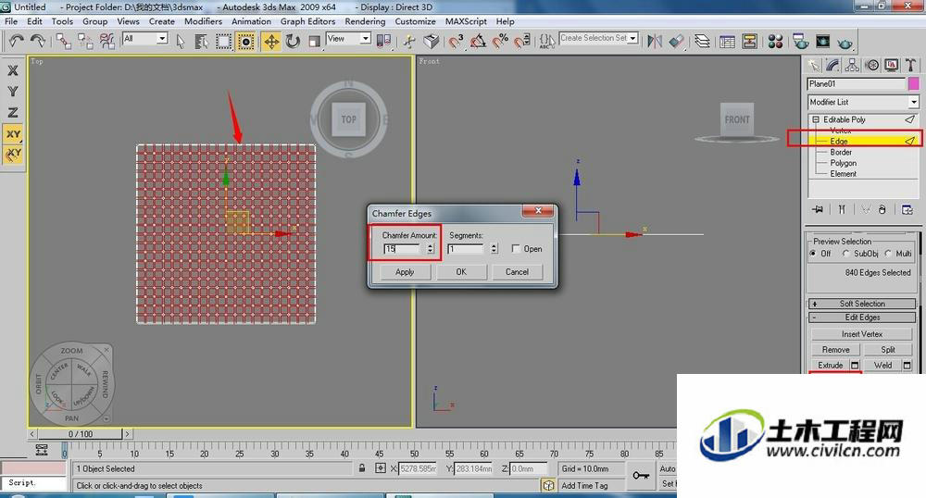This screenshot has width=926, height=498.
Task: Toggle the Window/Crossing selection icon
Action: click(245, 41)
